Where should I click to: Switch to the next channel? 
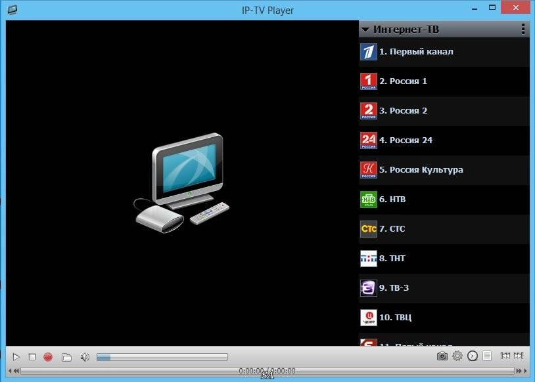click(519, 356)
